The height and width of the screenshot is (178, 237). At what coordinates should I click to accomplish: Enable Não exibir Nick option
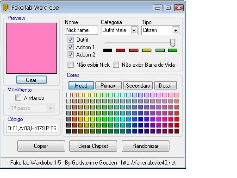pyautogui.click(x=70, y=64)
